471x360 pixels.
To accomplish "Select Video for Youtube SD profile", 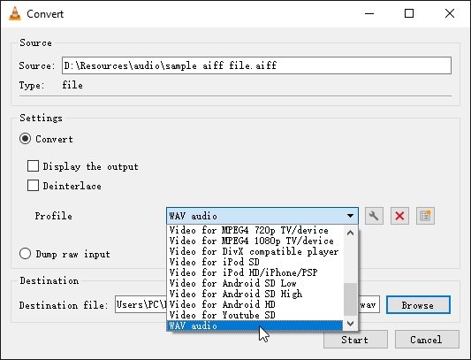I will click(x=254, y=315).
